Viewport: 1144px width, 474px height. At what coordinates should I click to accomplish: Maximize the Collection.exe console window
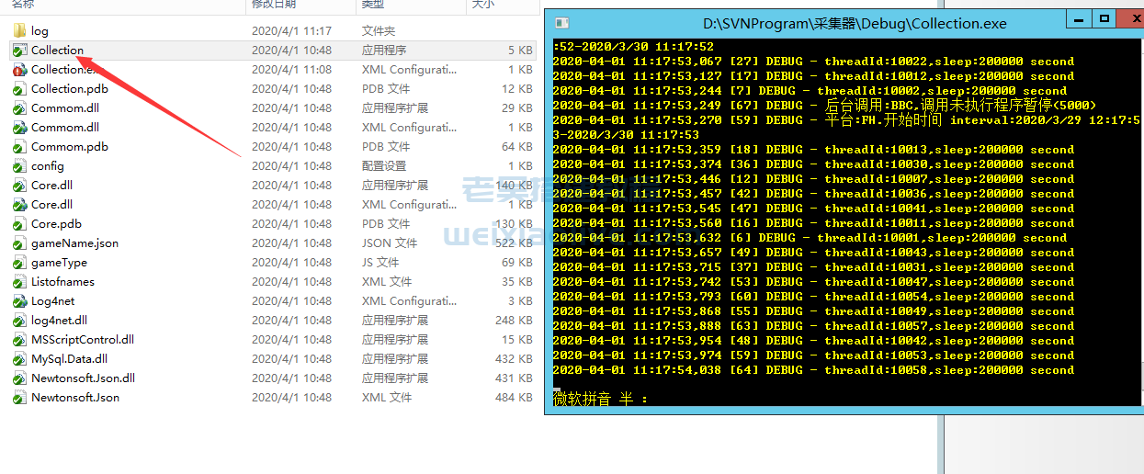point(1104,19)
